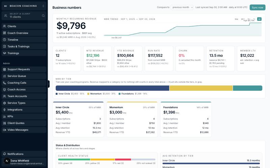Click the navy Inner Circle bar segment

[x=112, y=88]
